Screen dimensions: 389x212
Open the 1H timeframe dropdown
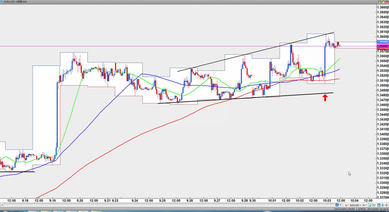364,205
